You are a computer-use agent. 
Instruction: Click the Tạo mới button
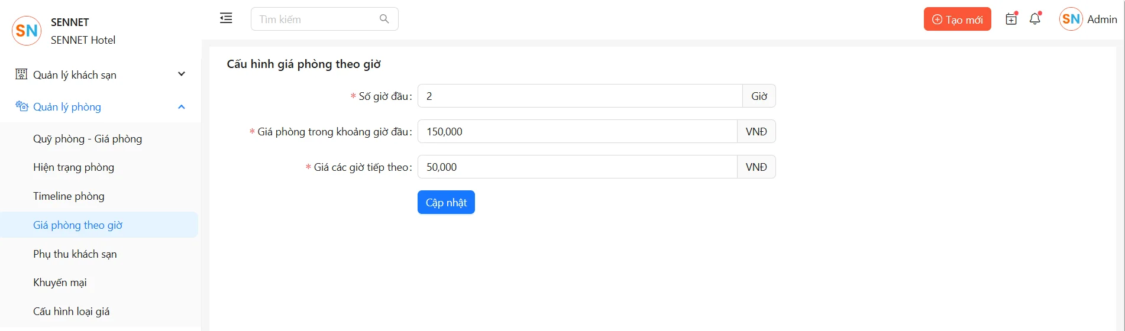(957, 20)
